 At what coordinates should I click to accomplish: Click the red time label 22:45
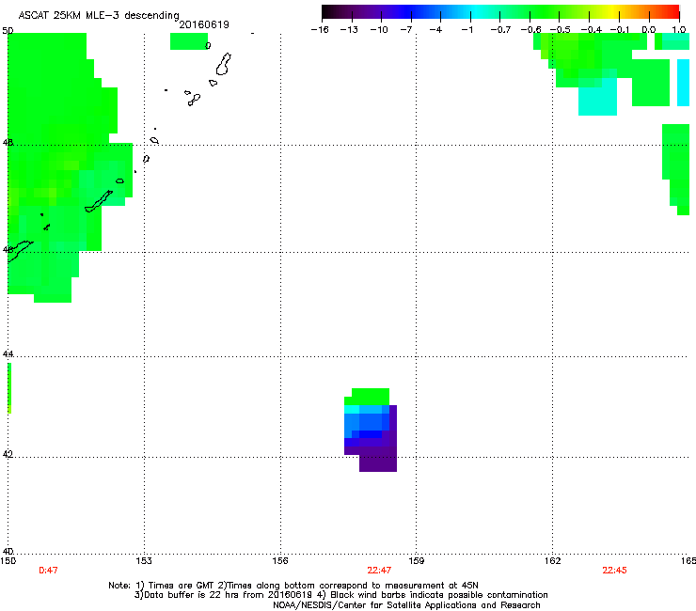(x=614, y=571)
